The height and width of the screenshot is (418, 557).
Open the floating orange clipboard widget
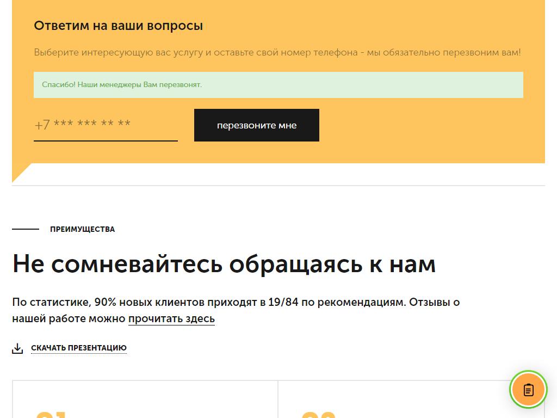(x=528, y=390)
